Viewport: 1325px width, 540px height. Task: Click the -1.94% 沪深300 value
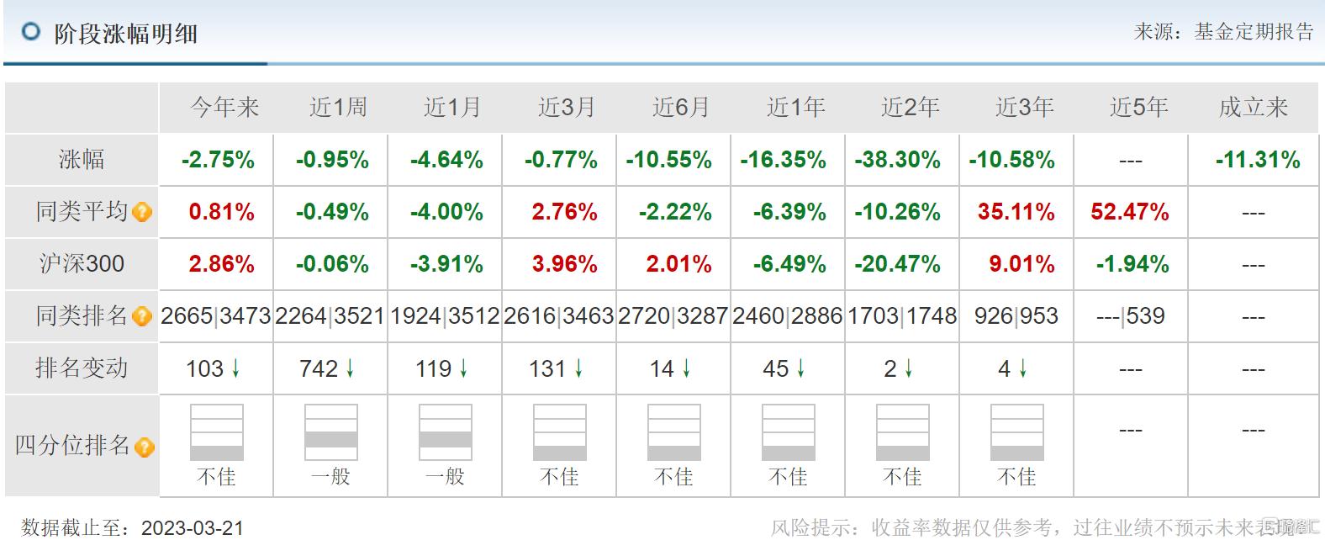coord(1132,264)
